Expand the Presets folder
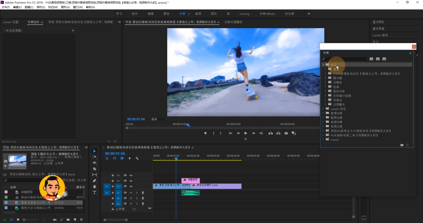Viewport: 423px width, 223px height. coord(323,140)
